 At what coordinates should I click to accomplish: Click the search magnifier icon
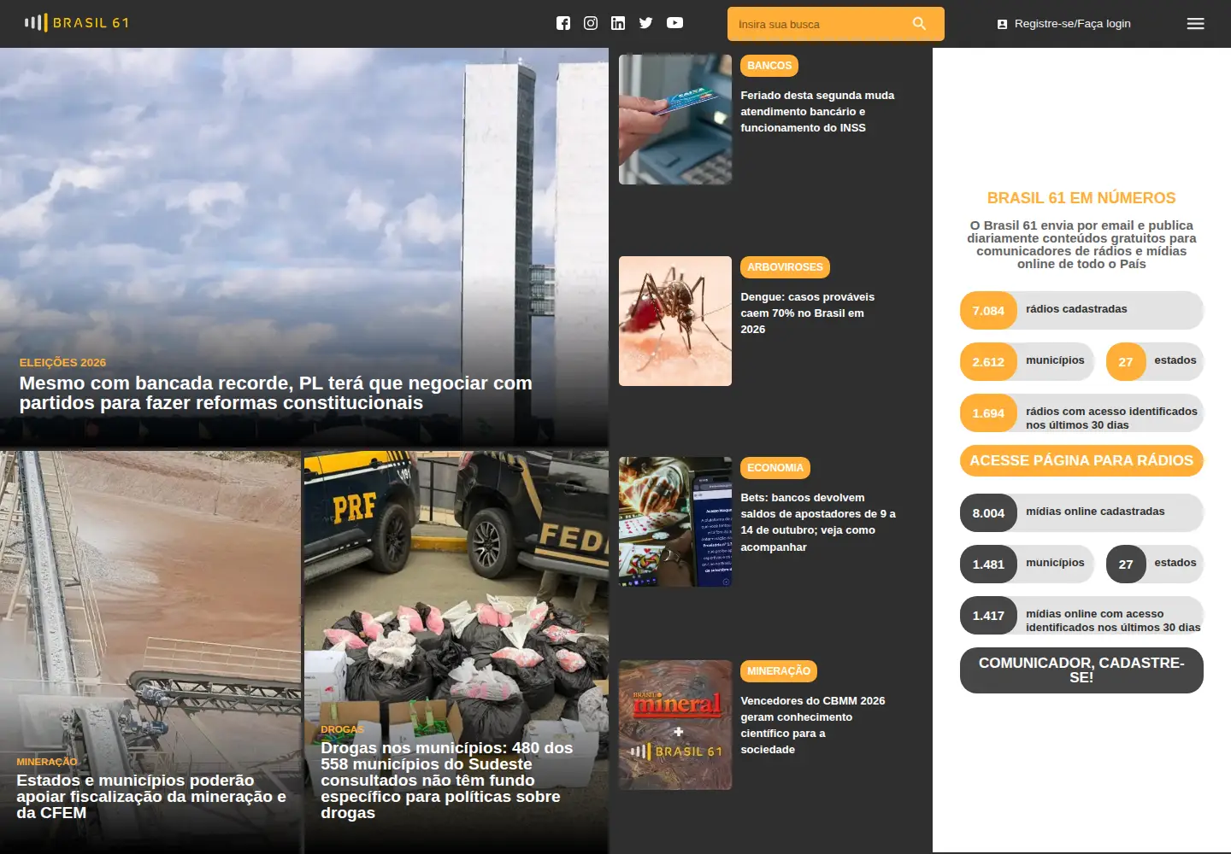coord(920,24)
